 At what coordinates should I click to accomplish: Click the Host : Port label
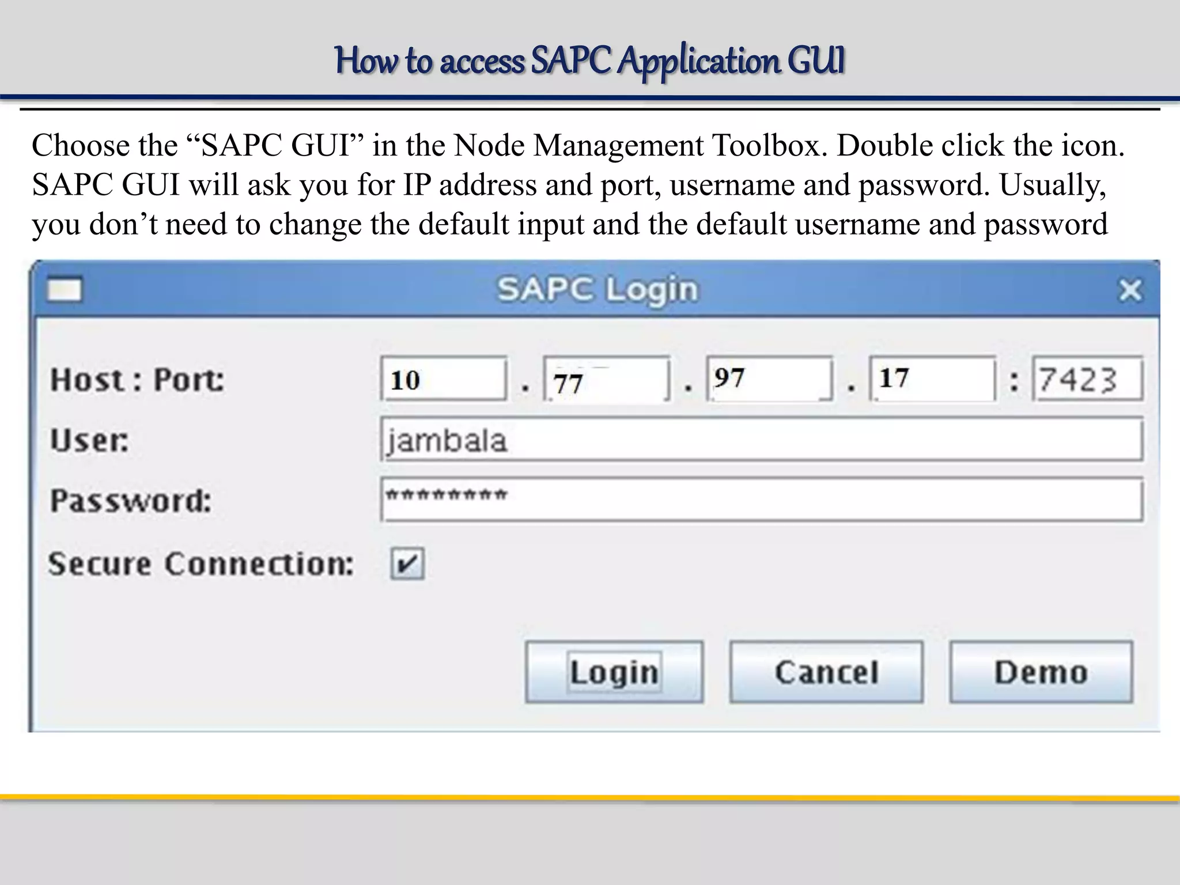click(x=137, y=380)
